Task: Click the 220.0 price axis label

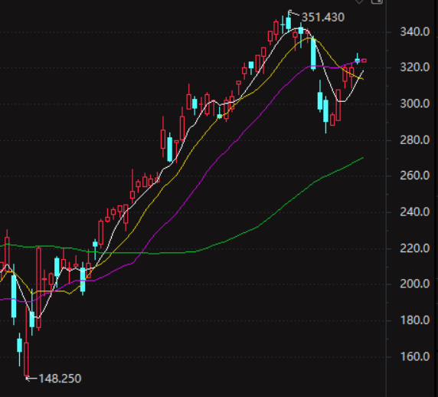Action: (x=415, y=248)
